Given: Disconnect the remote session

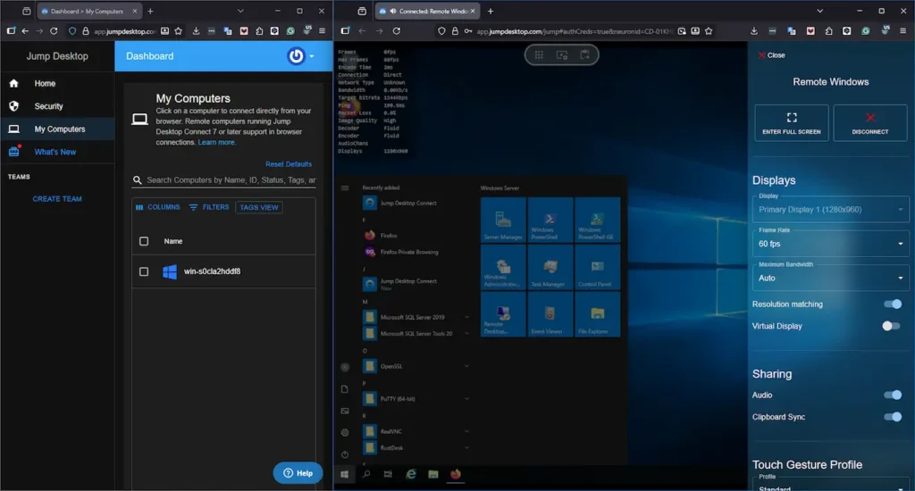Looking at the screenshot, I should (869, 123).
